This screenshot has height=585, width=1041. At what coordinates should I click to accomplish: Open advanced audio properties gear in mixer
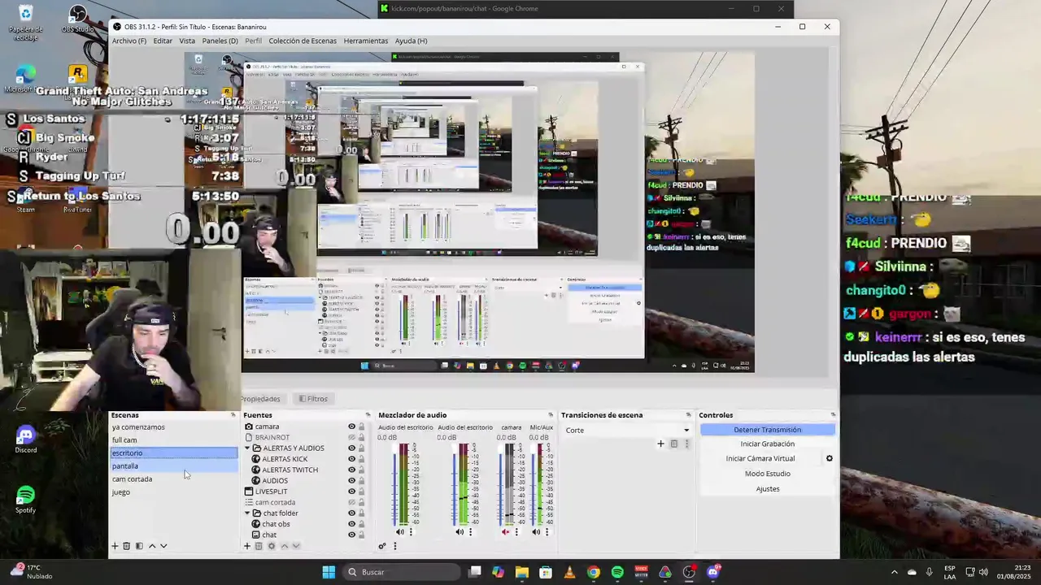[x=382, y=546]
